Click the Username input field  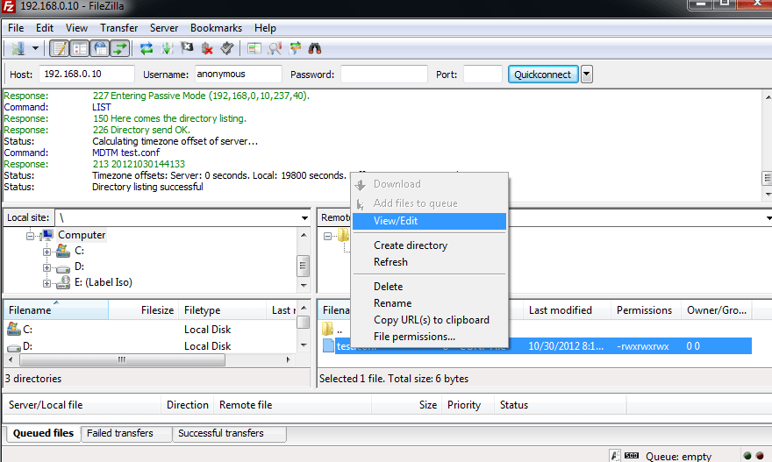pos(239,75)
